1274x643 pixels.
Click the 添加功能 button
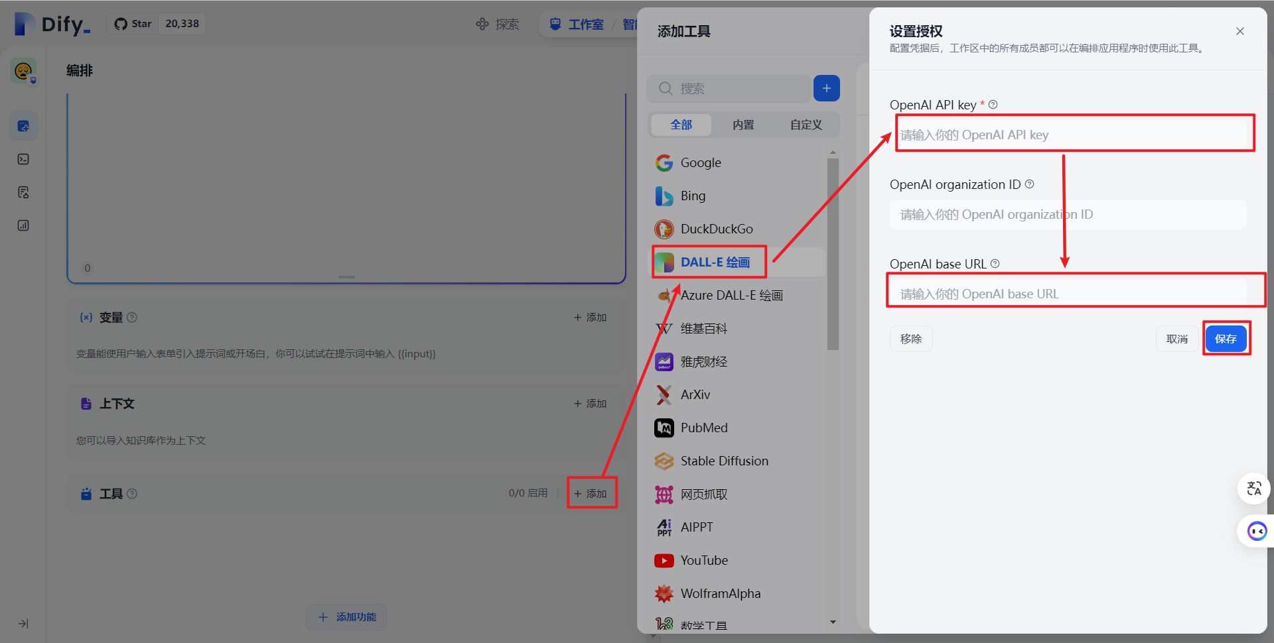(346, 617)
